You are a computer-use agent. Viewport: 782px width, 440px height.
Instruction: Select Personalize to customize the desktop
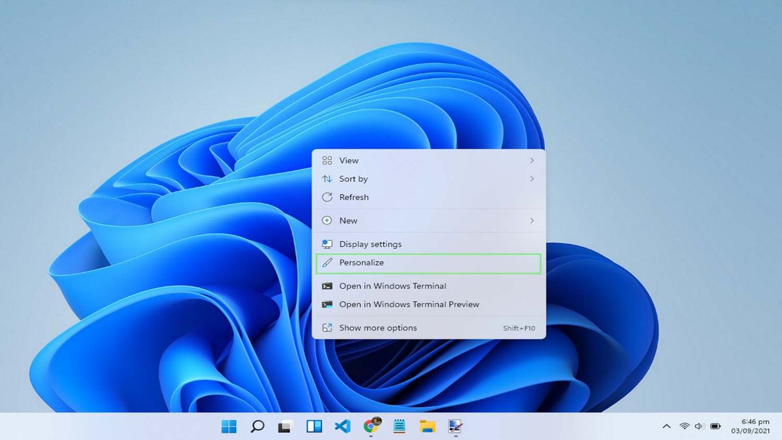361,262
